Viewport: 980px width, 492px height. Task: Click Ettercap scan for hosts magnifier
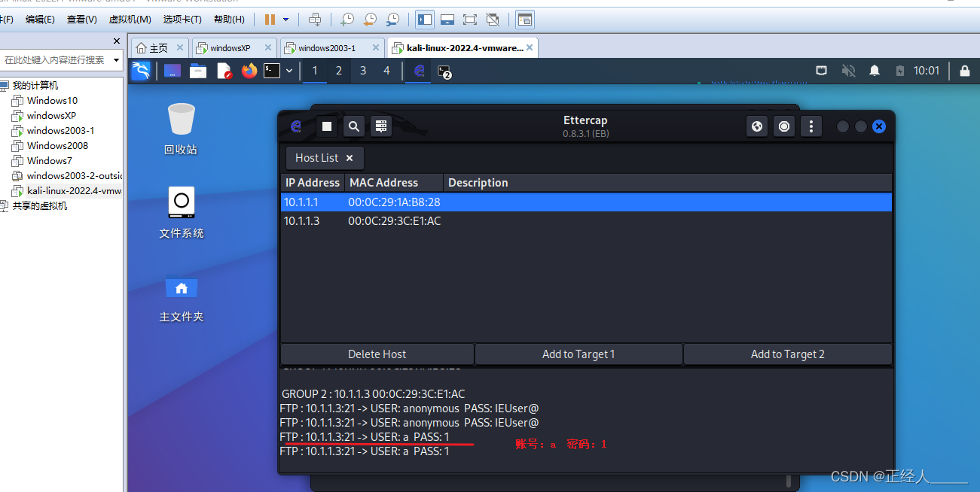click(354, 126)
